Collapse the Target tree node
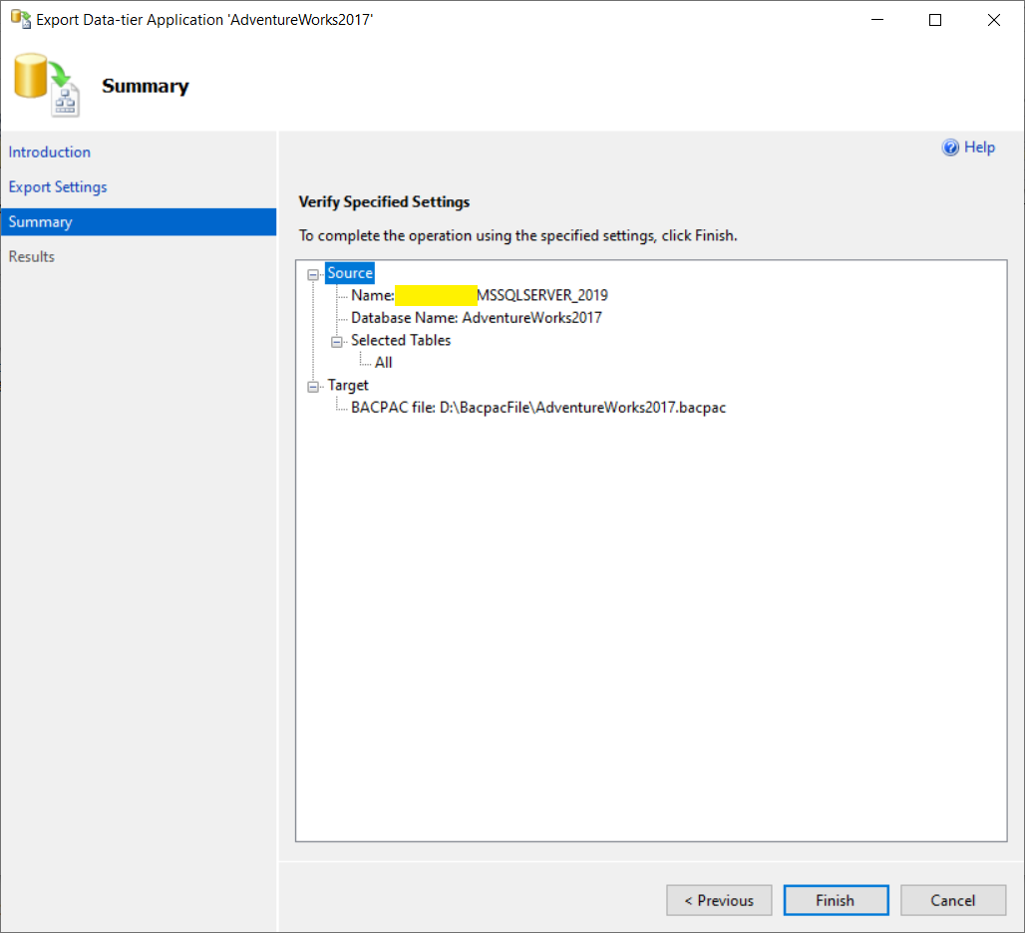The image size is (1025, 933). pos(313,387)
